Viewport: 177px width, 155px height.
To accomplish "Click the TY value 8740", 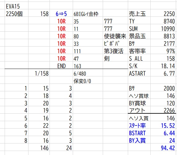I will [164, 21].
